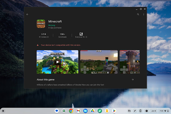Screen dimensions: 171x114
Task: Open the launcher button on the shelf
Action: tap(3, 111)
